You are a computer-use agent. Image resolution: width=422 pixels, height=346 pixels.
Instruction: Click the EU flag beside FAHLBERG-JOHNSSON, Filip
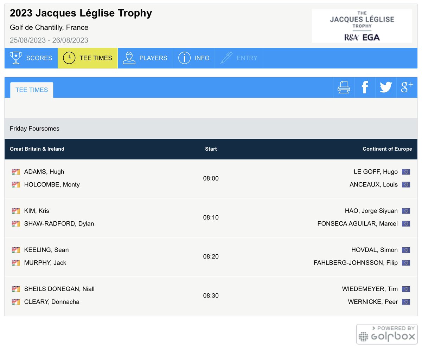click(406, 262)
